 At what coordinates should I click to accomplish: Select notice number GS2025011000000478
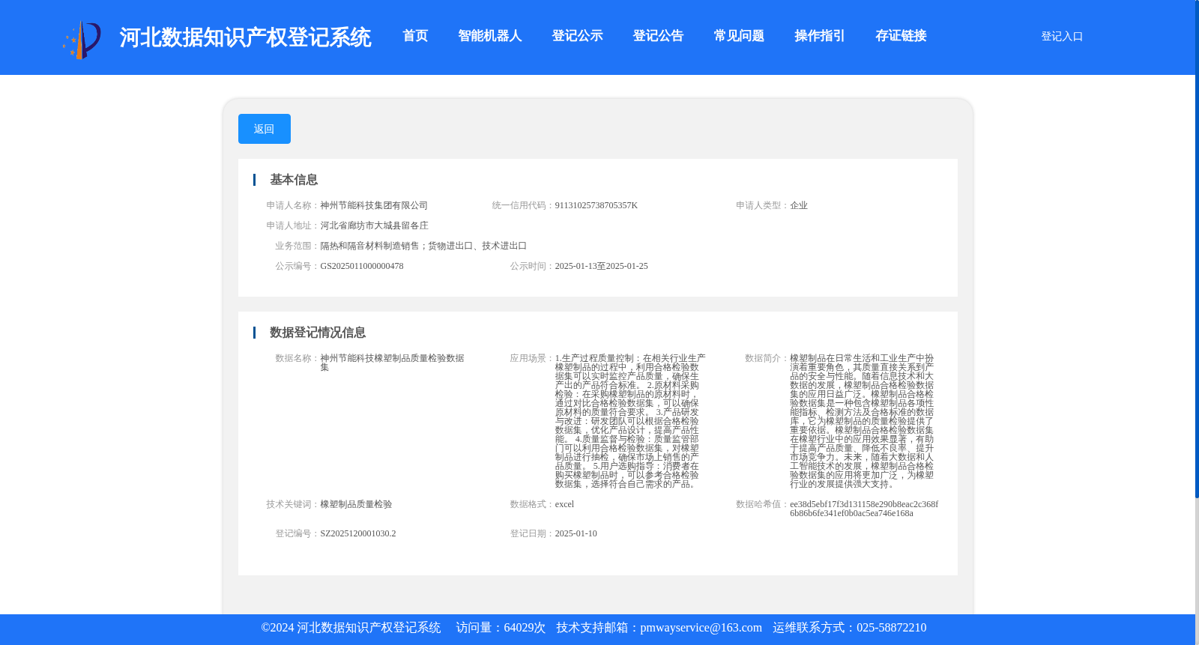[362, 266]
